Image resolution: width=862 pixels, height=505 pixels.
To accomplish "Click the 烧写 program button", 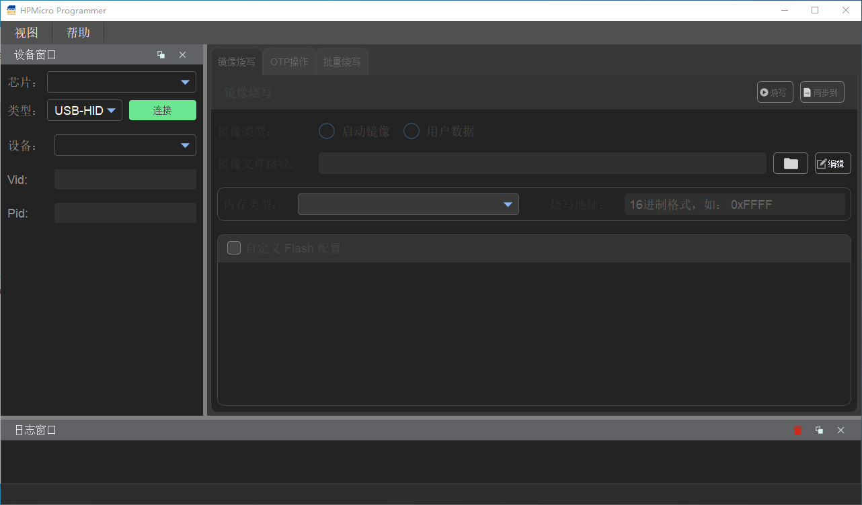I will click(x=775, y=92).
